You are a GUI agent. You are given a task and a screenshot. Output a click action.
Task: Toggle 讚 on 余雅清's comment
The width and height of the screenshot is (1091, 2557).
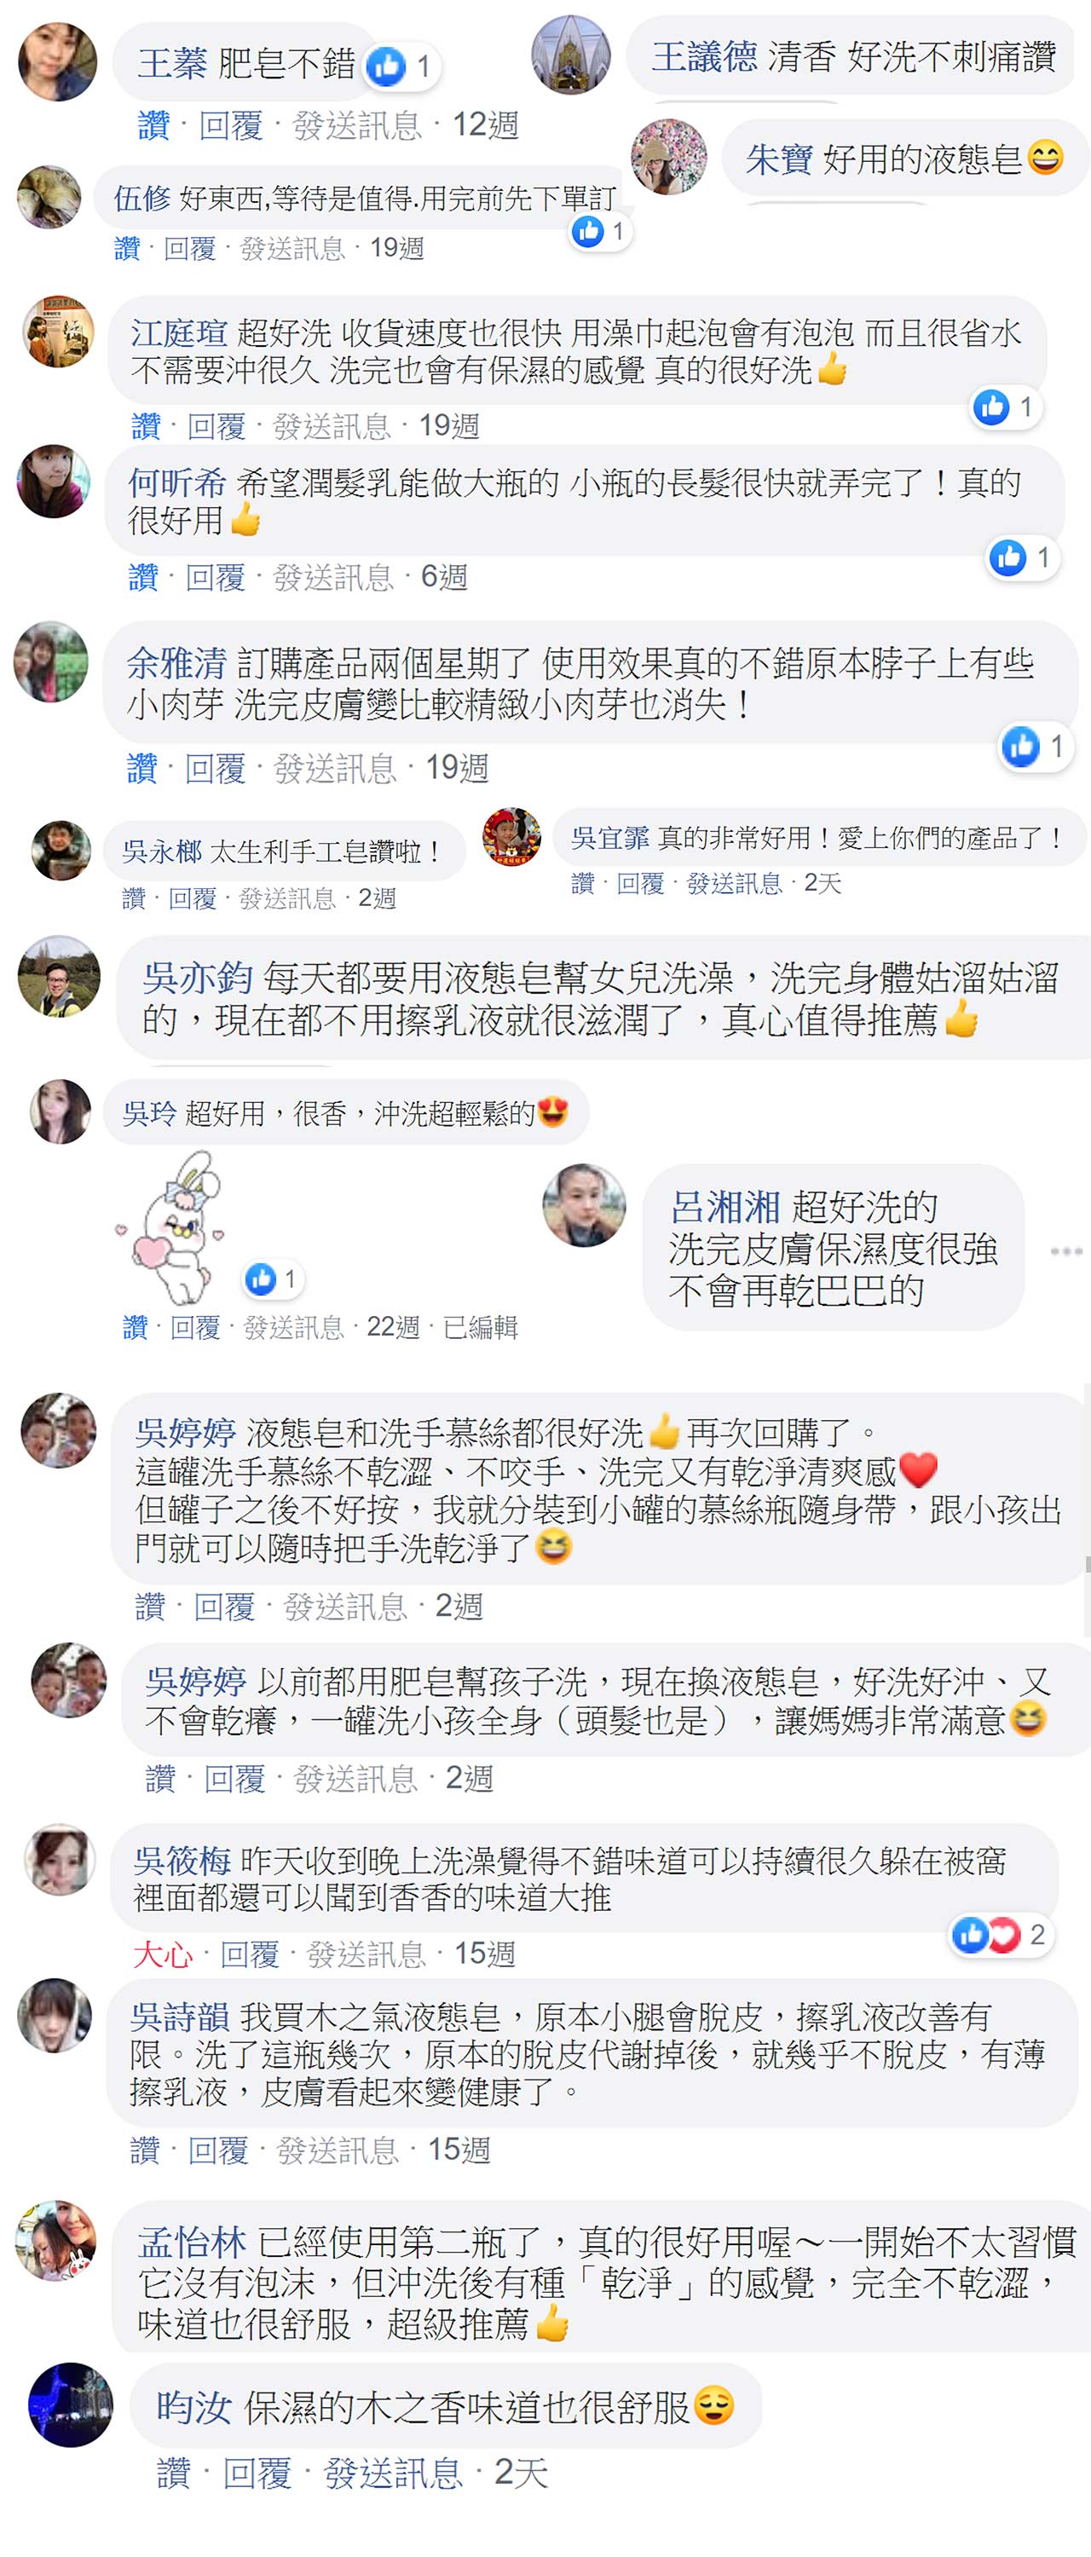142,768
